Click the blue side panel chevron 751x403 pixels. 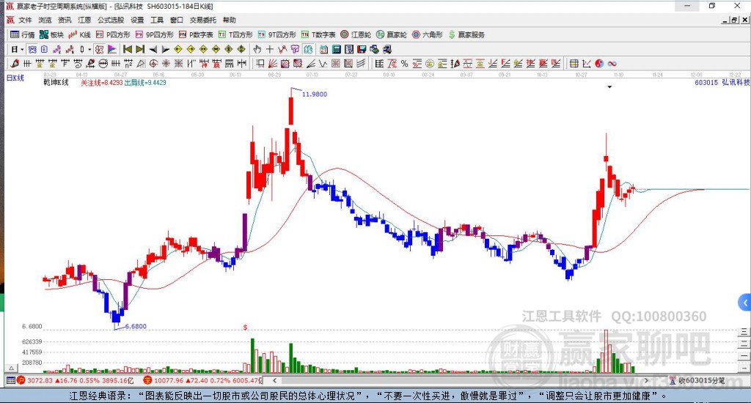pyautogui.click(x=745, y=303)
